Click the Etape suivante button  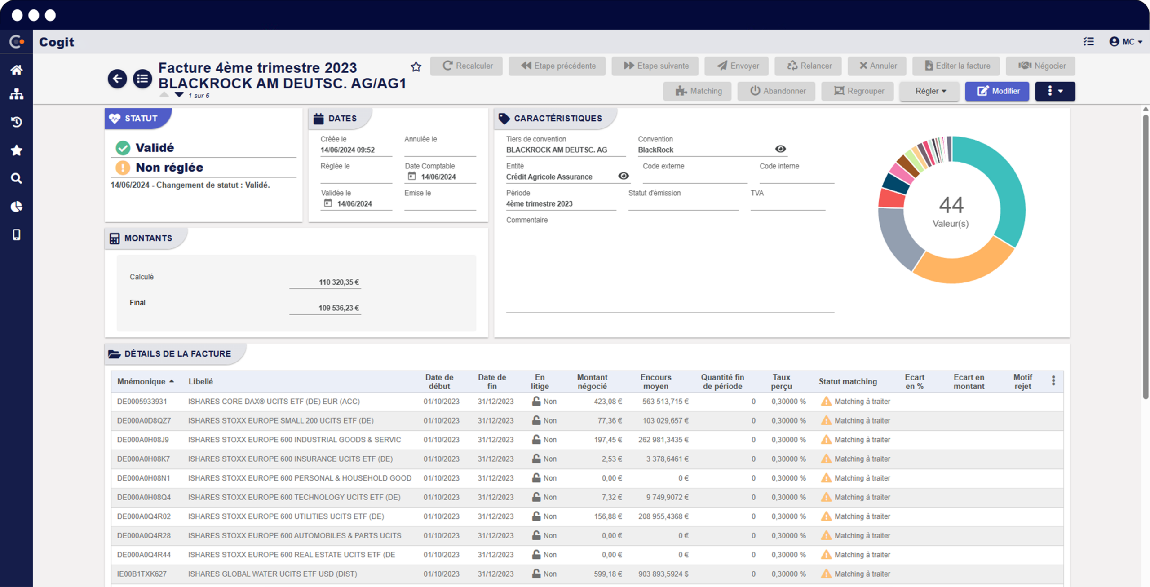655,66
